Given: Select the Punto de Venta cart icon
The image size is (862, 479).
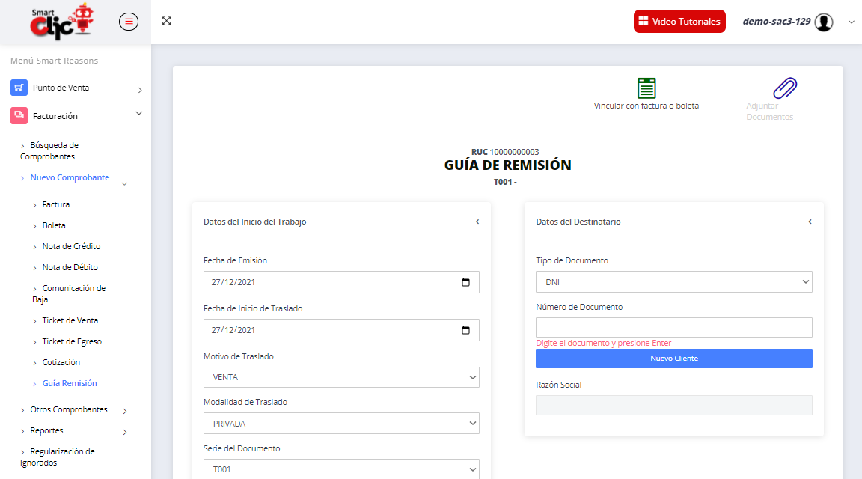Looking at the screenshot, I should tap(17, 88).
